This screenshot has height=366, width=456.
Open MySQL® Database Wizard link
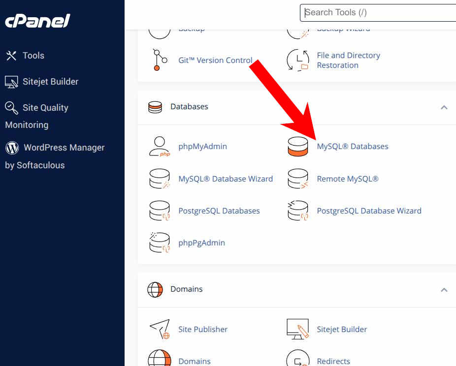coord(226,179)
